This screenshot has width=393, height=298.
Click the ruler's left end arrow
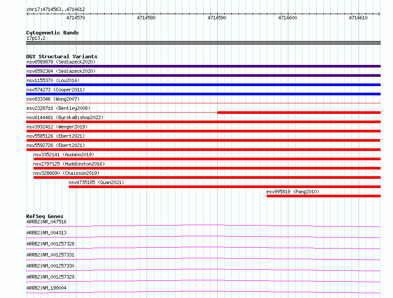tap(27, 14)
